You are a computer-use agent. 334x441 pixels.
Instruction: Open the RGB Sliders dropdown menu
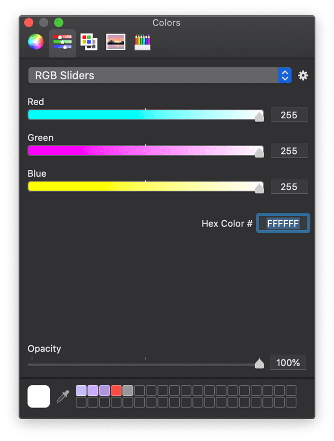[x=160, y=75]
